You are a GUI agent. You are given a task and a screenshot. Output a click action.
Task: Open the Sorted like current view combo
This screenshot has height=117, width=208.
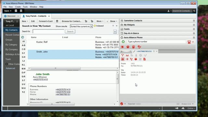[x=81, y=26]
